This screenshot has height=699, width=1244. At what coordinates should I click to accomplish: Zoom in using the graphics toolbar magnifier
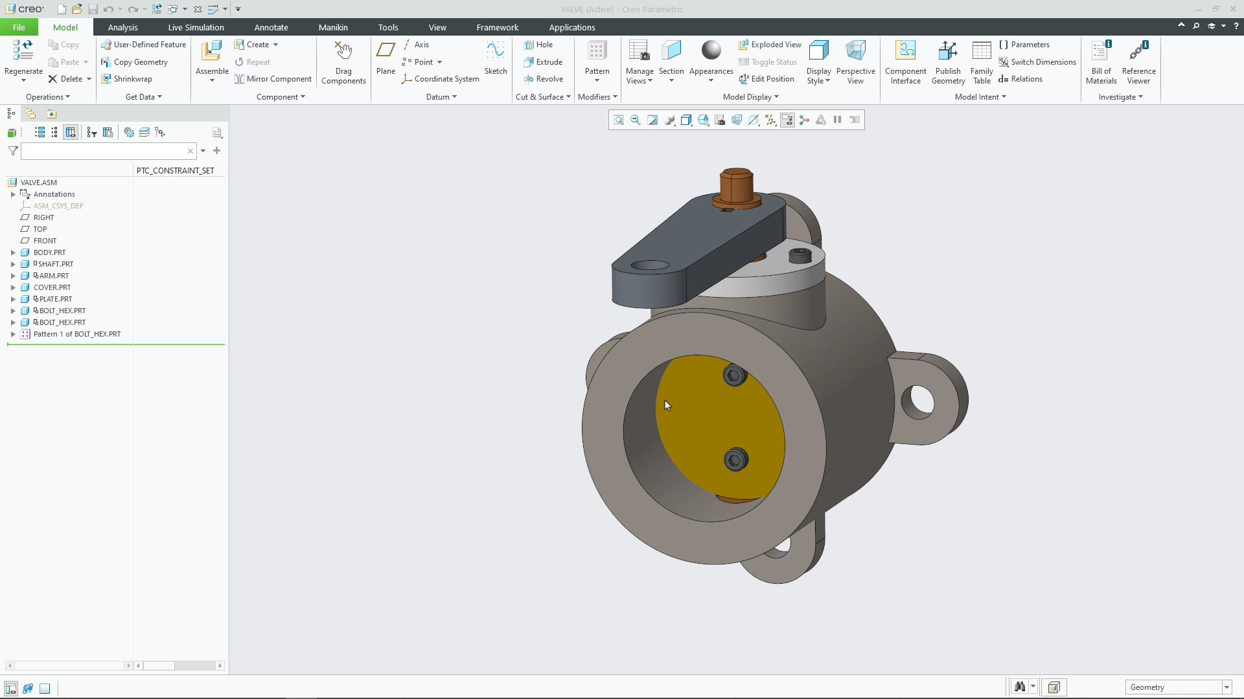619,120
